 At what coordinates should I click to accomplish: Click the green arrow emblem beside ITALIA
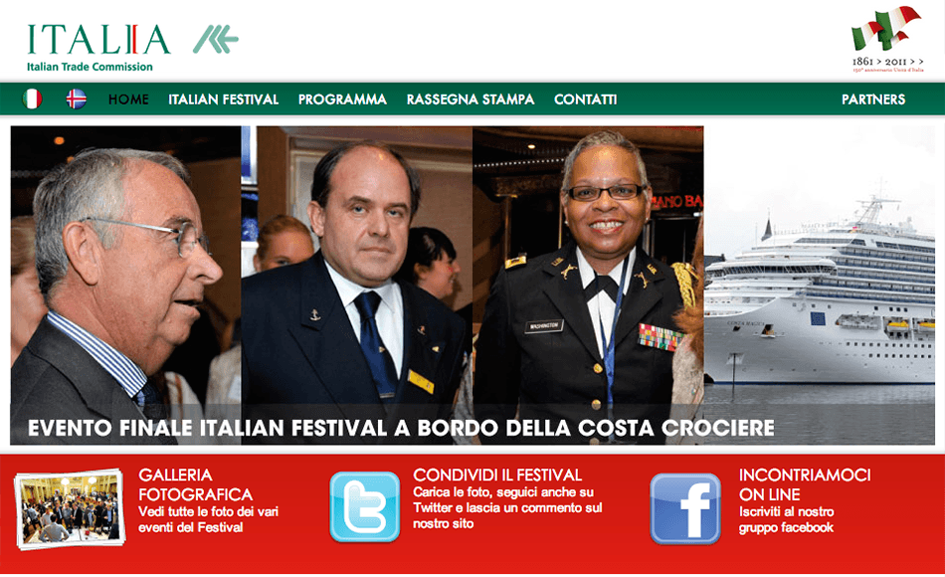coord(216,39)
